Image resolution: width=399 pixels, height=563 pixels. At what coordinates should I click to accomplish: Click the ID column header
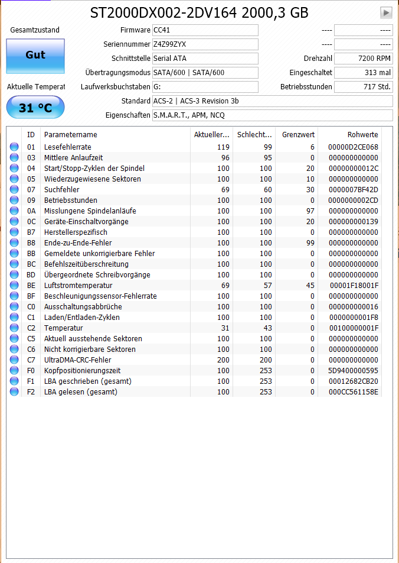(31, 135)
